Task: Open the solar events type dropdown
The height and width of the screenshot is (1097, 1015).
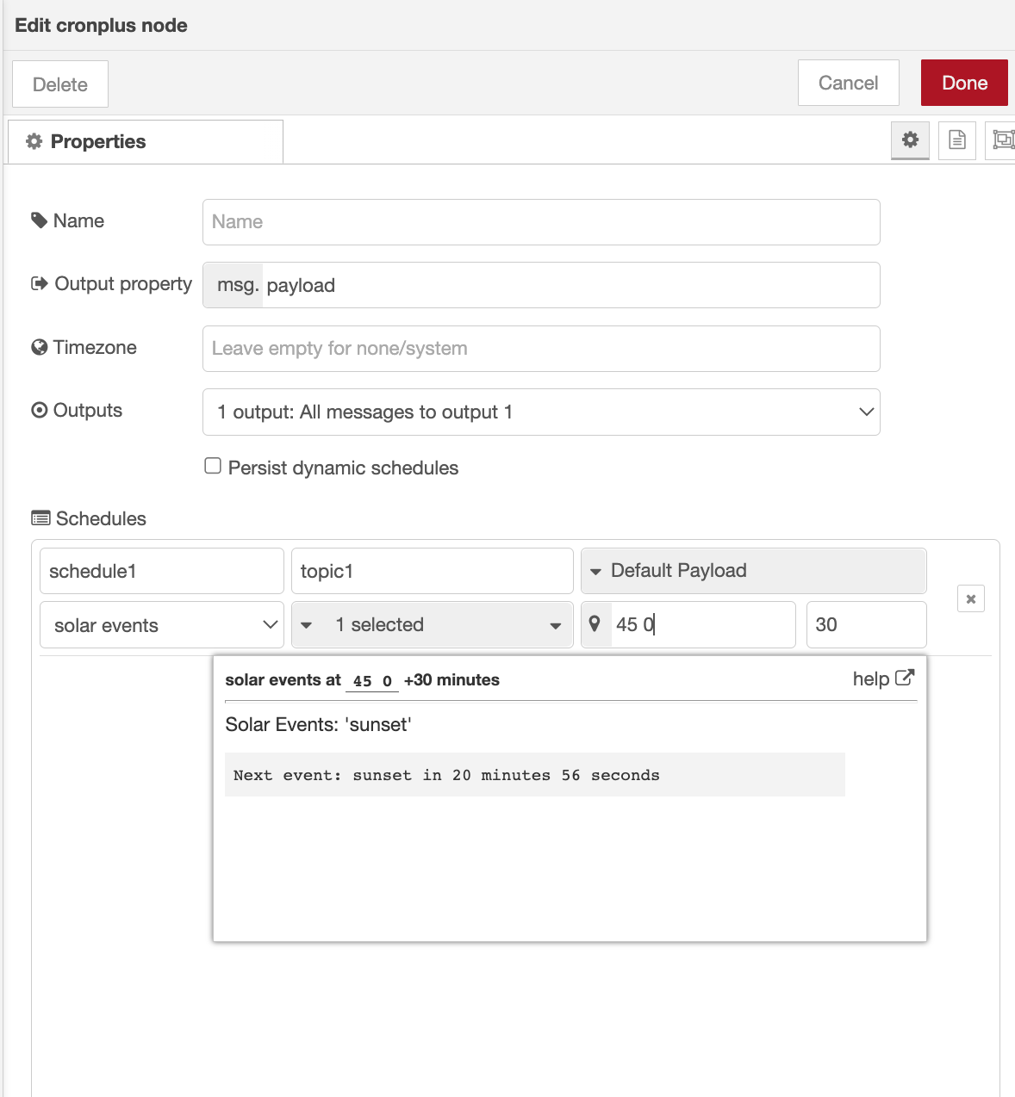Action: [162, 625]
